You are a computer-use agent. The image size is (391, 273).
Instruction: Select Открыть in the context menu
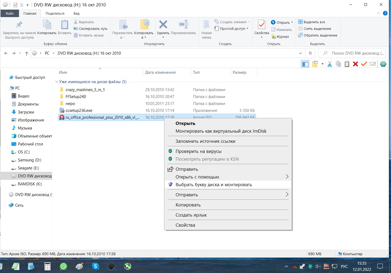coord(228,123)
